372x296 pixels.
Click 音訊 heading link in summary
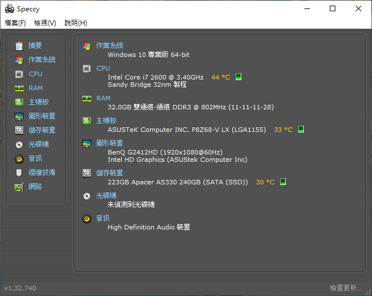[x=103, y=218]
